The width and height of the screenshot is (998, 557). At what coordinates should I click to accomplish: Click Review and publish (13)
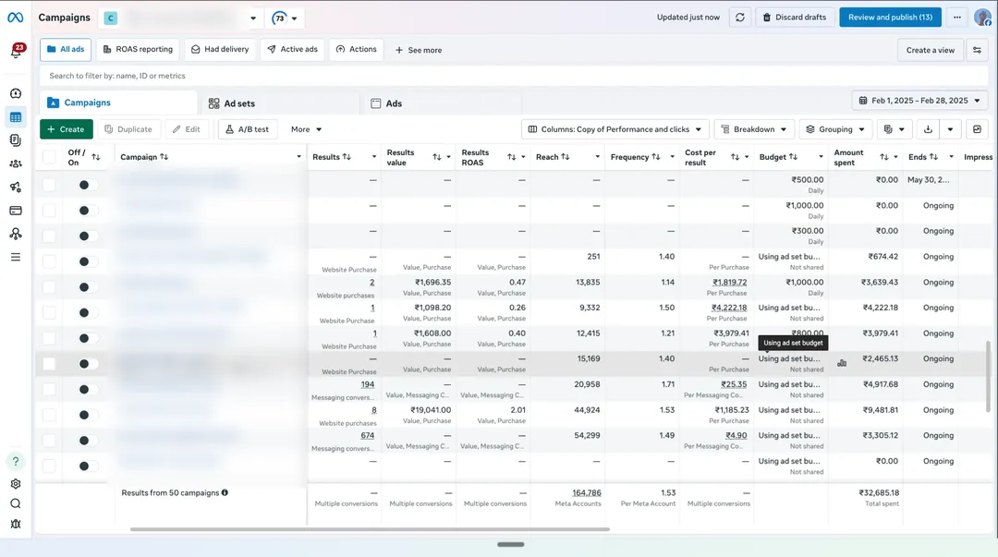pos(890,18)
